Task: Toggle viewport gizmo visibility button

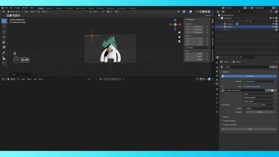Action: [184, 12]
